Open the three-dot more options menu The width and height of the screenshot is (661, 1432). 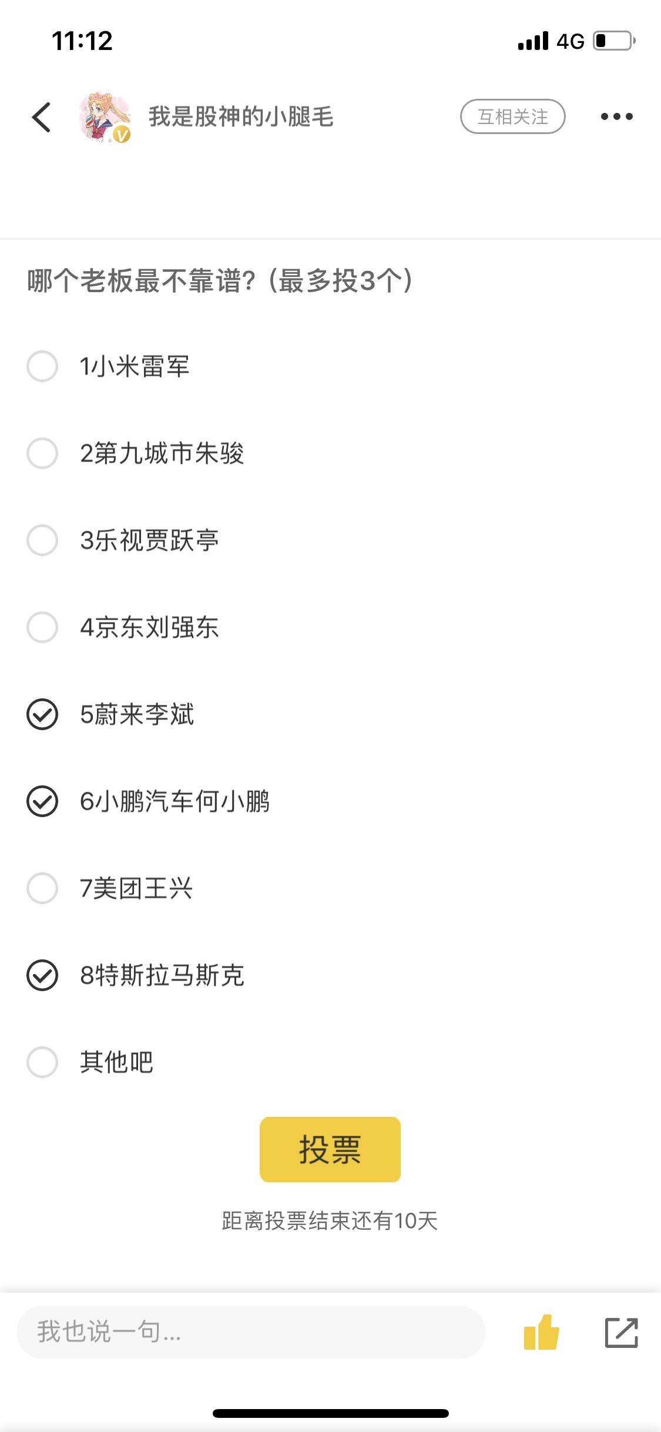616,116
